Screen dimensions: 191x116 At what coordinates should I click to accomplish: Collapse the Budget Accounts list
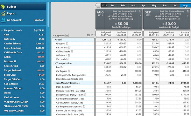coord(2,30)
